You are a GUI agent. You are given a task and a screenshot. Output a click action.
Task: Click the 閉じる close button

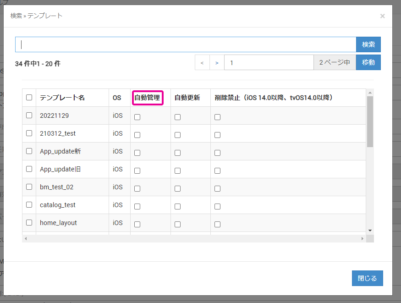tap(367, 278)
